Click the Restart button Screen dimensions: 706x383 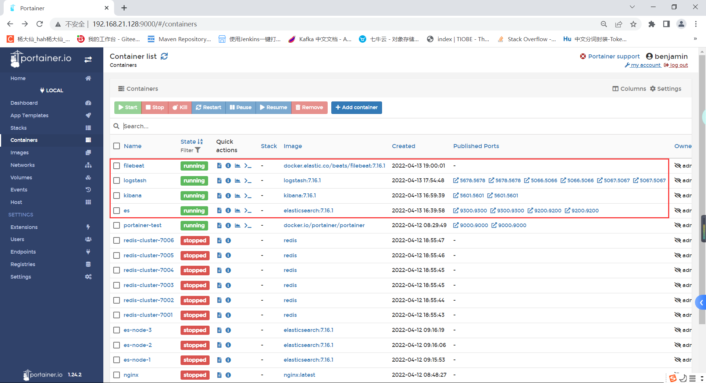pyautogui.click(x=208, y=107)
